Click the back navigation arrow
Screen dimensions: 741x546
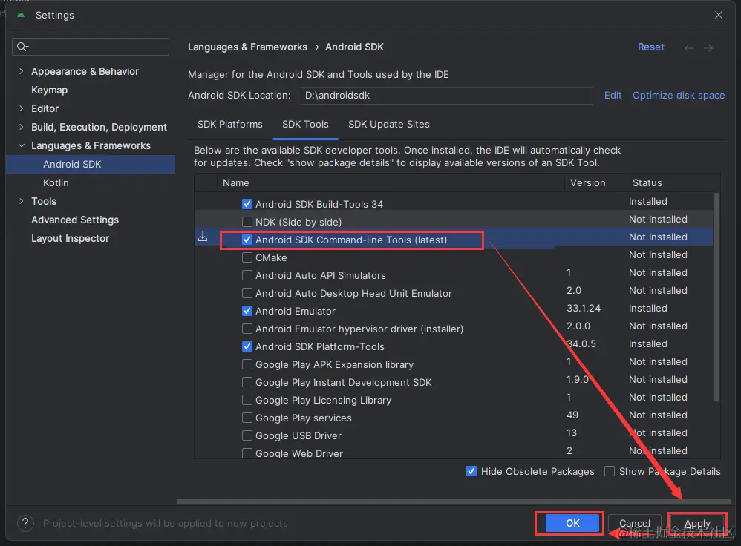pos(689,47)
